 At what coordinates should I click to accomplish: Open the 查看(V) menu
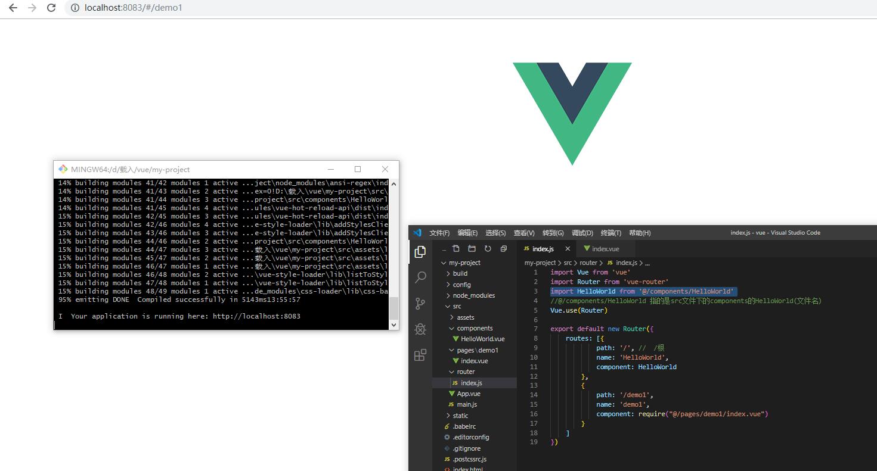click(524, 233)
